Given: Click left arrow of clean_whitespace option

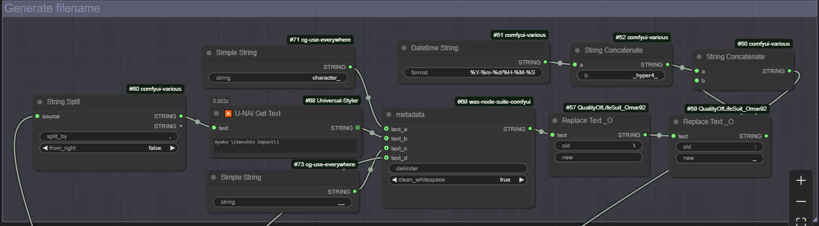Looking at the screenshot, I should pos(394,180).
